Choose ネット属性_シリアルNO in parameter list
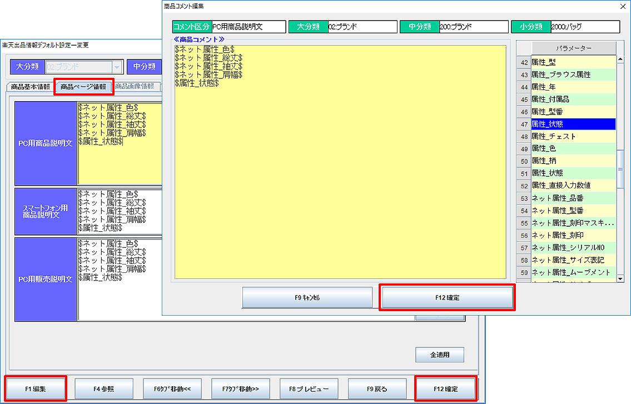The height and width of the screenshot is (404, 631). pos(573,247)
